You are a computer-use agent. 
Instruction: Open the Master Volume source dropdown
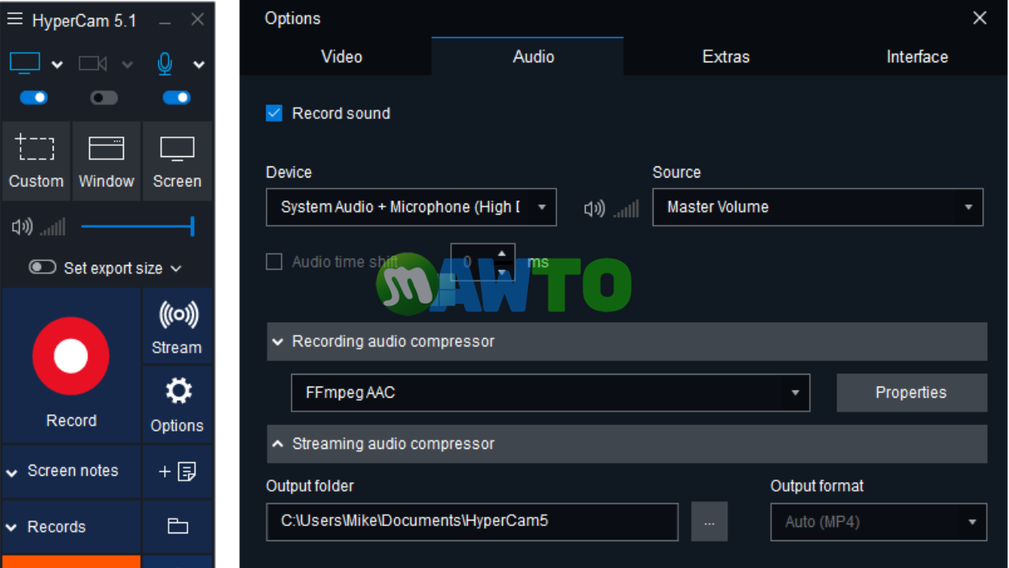pos(817,207)
